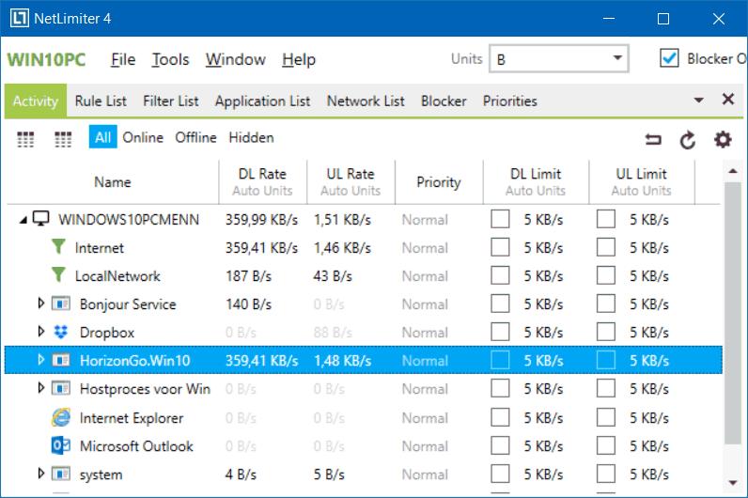
Task: Switch to the Application List tab
Action: click(262, 101)
